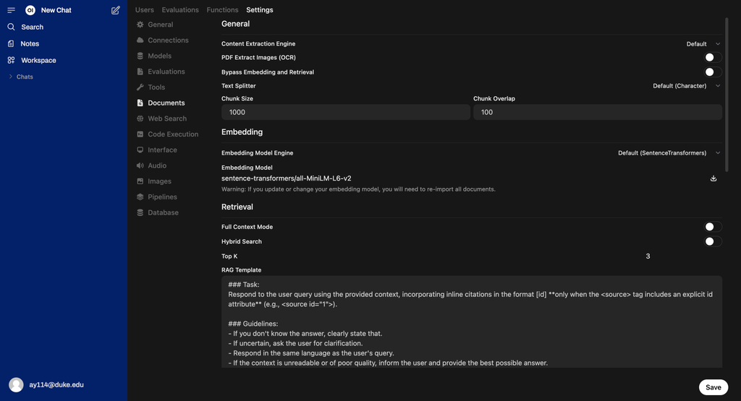The width and height of the screenshot is (741, 401).
Task: Click the Web Search globe icon
Action: pyautogui.click(x=140, y=118)
